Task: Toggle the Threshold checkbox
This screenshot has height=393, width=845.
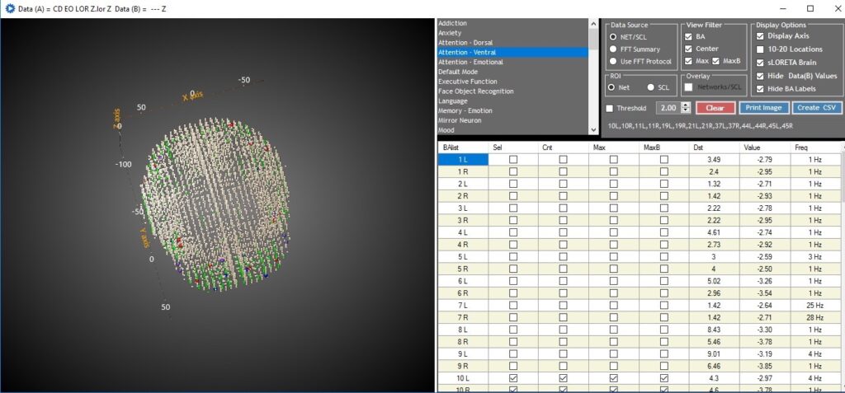Action: [x=610, y=108]
